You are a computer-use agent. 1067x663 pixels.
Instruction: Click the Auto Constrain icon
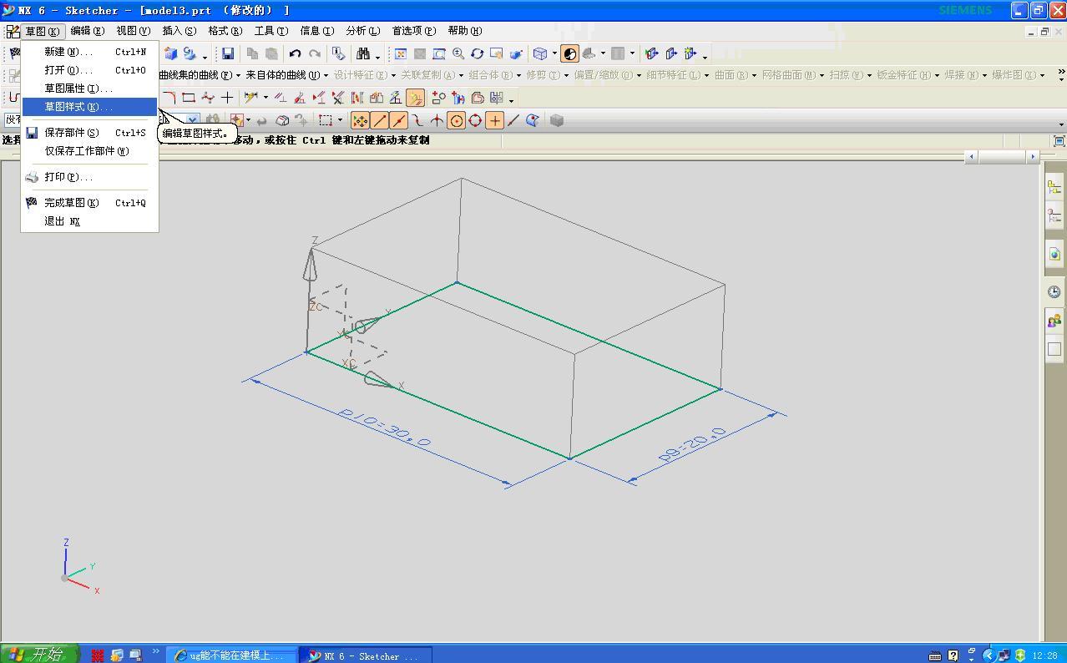coord(300,98)
